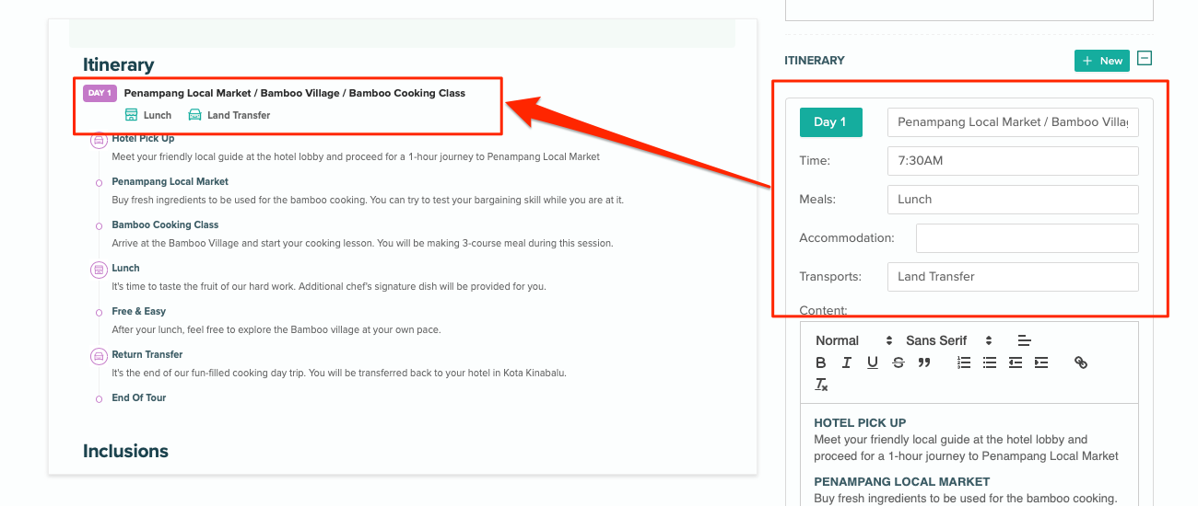
Task: Insert a blockquote with quote icon
Action: pyautogui.click(x=924, y=362)
